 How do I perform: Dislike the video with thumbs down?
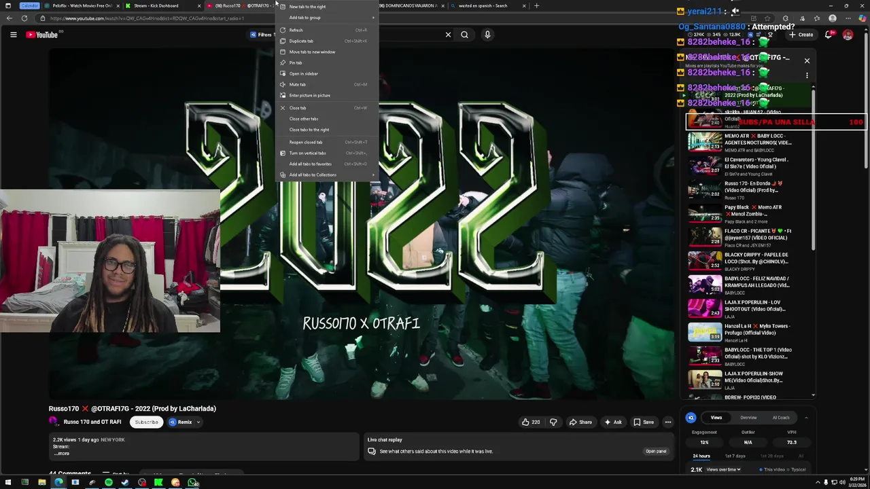(x=553, y=422)
